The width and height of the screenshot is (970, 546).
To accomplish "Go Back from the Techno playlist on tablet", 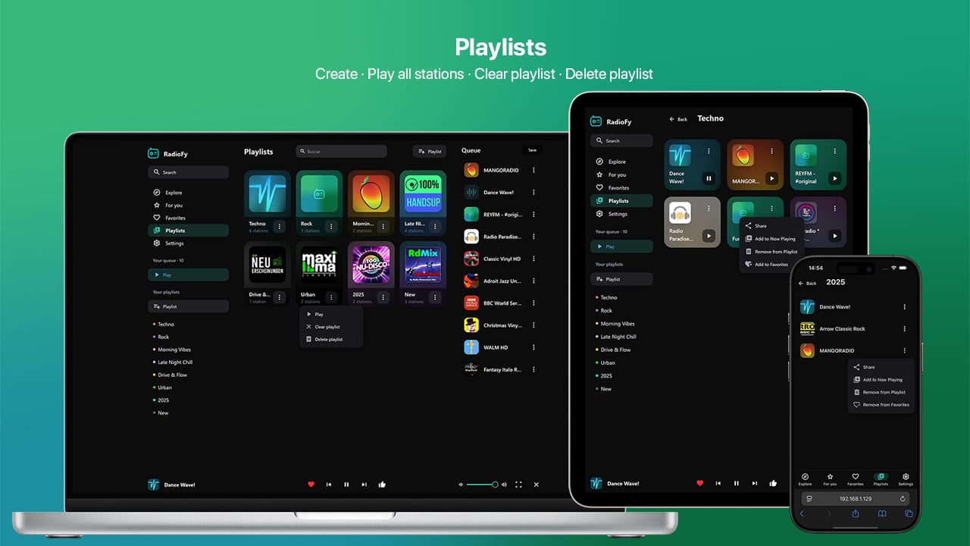I will click(x=678, y=119).
